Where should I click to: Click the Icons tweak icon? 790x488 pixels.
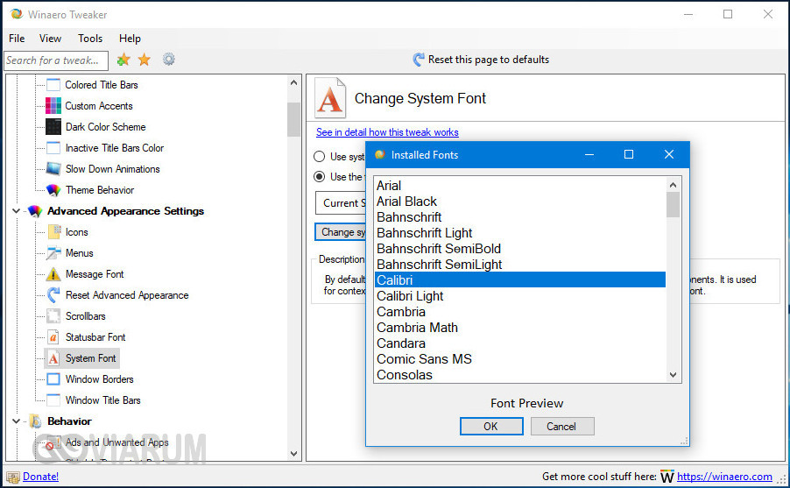coord(54,232)
